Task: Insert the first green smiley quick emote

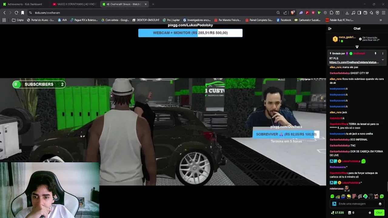Action: pos(332,197)
